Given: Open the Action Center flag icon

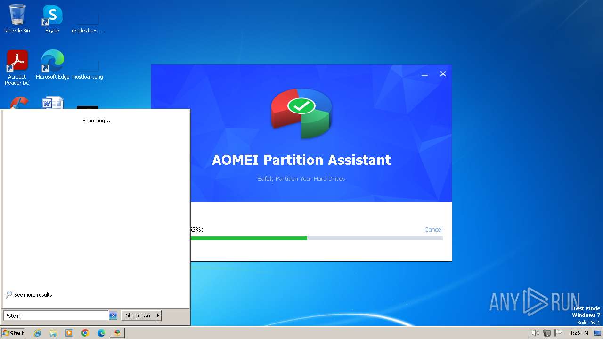Looking at the screenshot, I should (558, 333).
